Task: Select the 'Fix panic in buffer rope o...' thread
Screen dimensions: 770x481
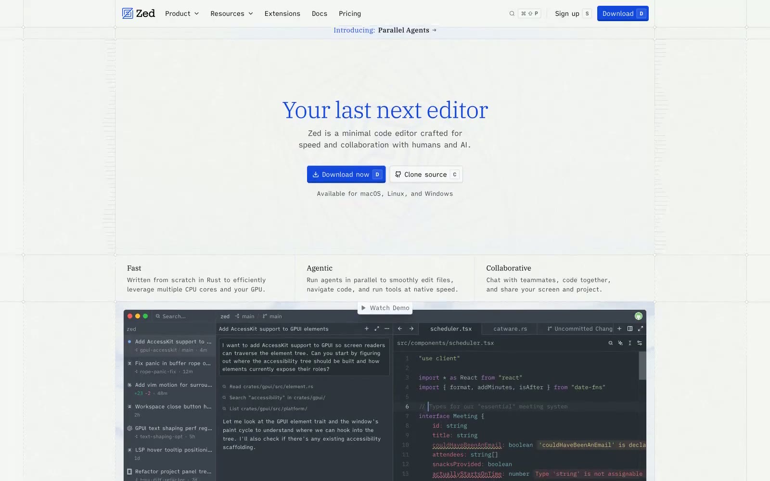Action: point(170,367)
